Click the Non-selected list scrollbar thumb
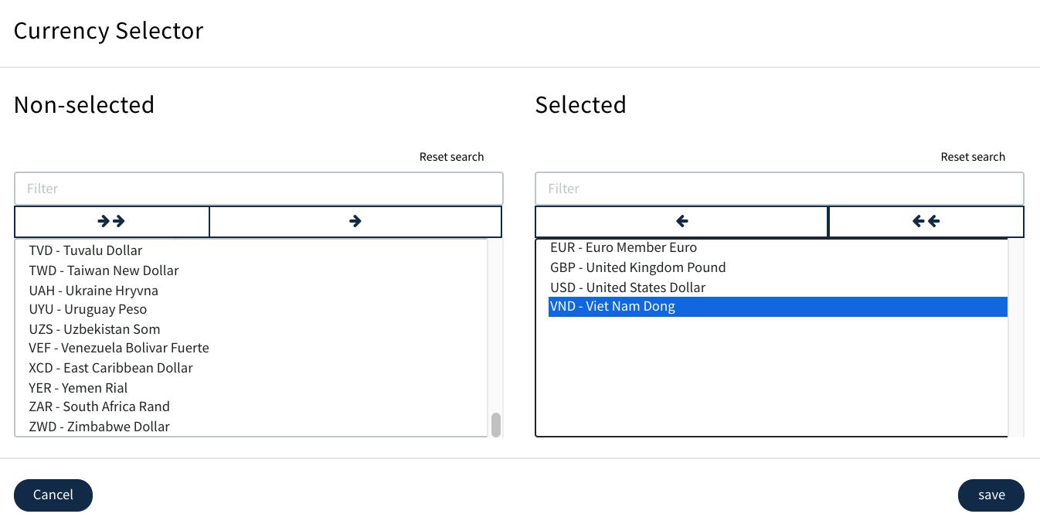The image size is (1040, 524). click(x=496, y=424)
